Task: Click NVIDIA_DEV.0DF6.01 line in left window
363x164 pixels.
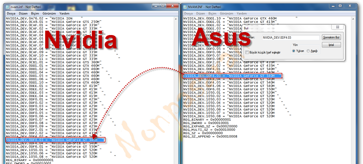Action: click(x=52, y=147)
